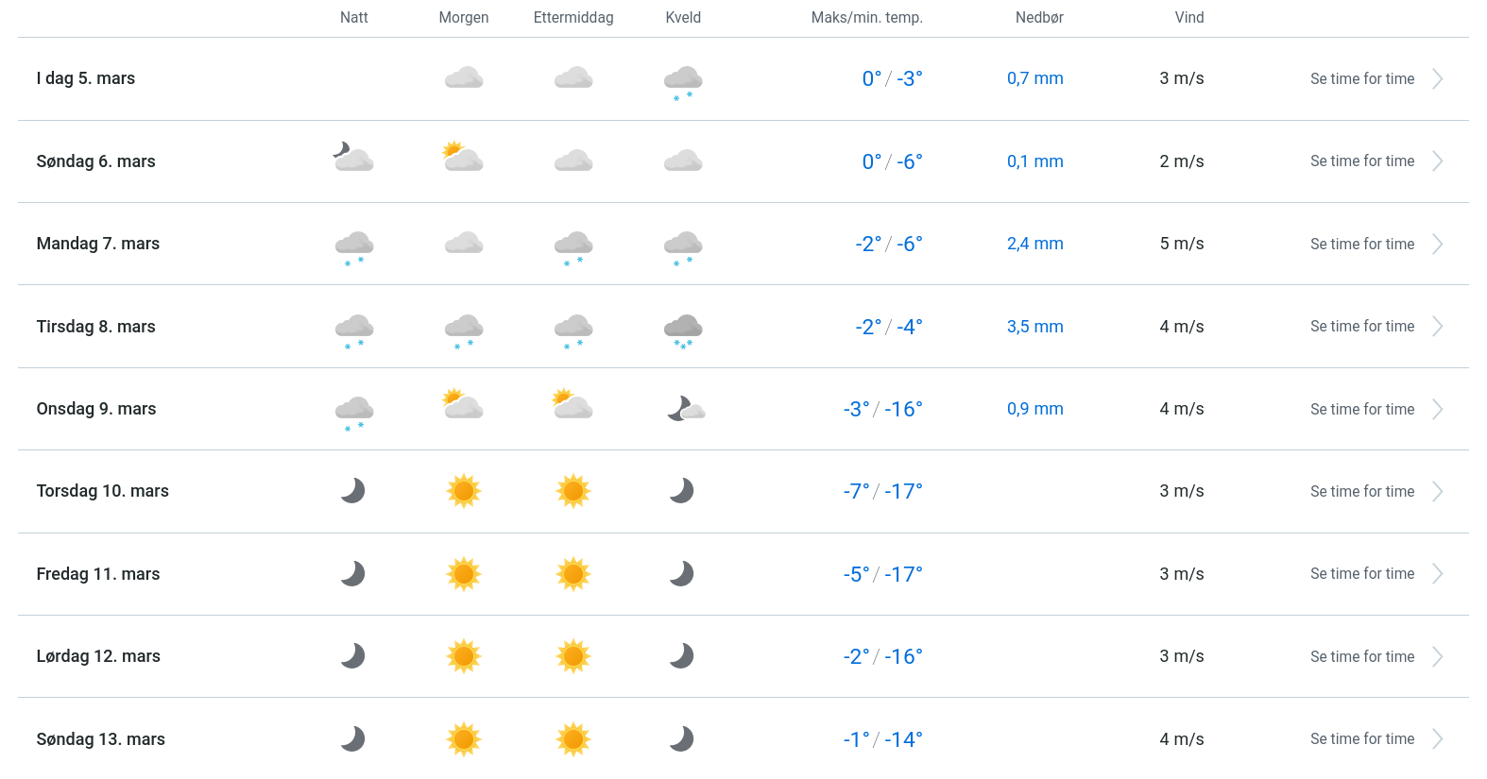Click the 0,7 mm precipitation for today
Viewport: 1487px width, 779px height.
1034,79
